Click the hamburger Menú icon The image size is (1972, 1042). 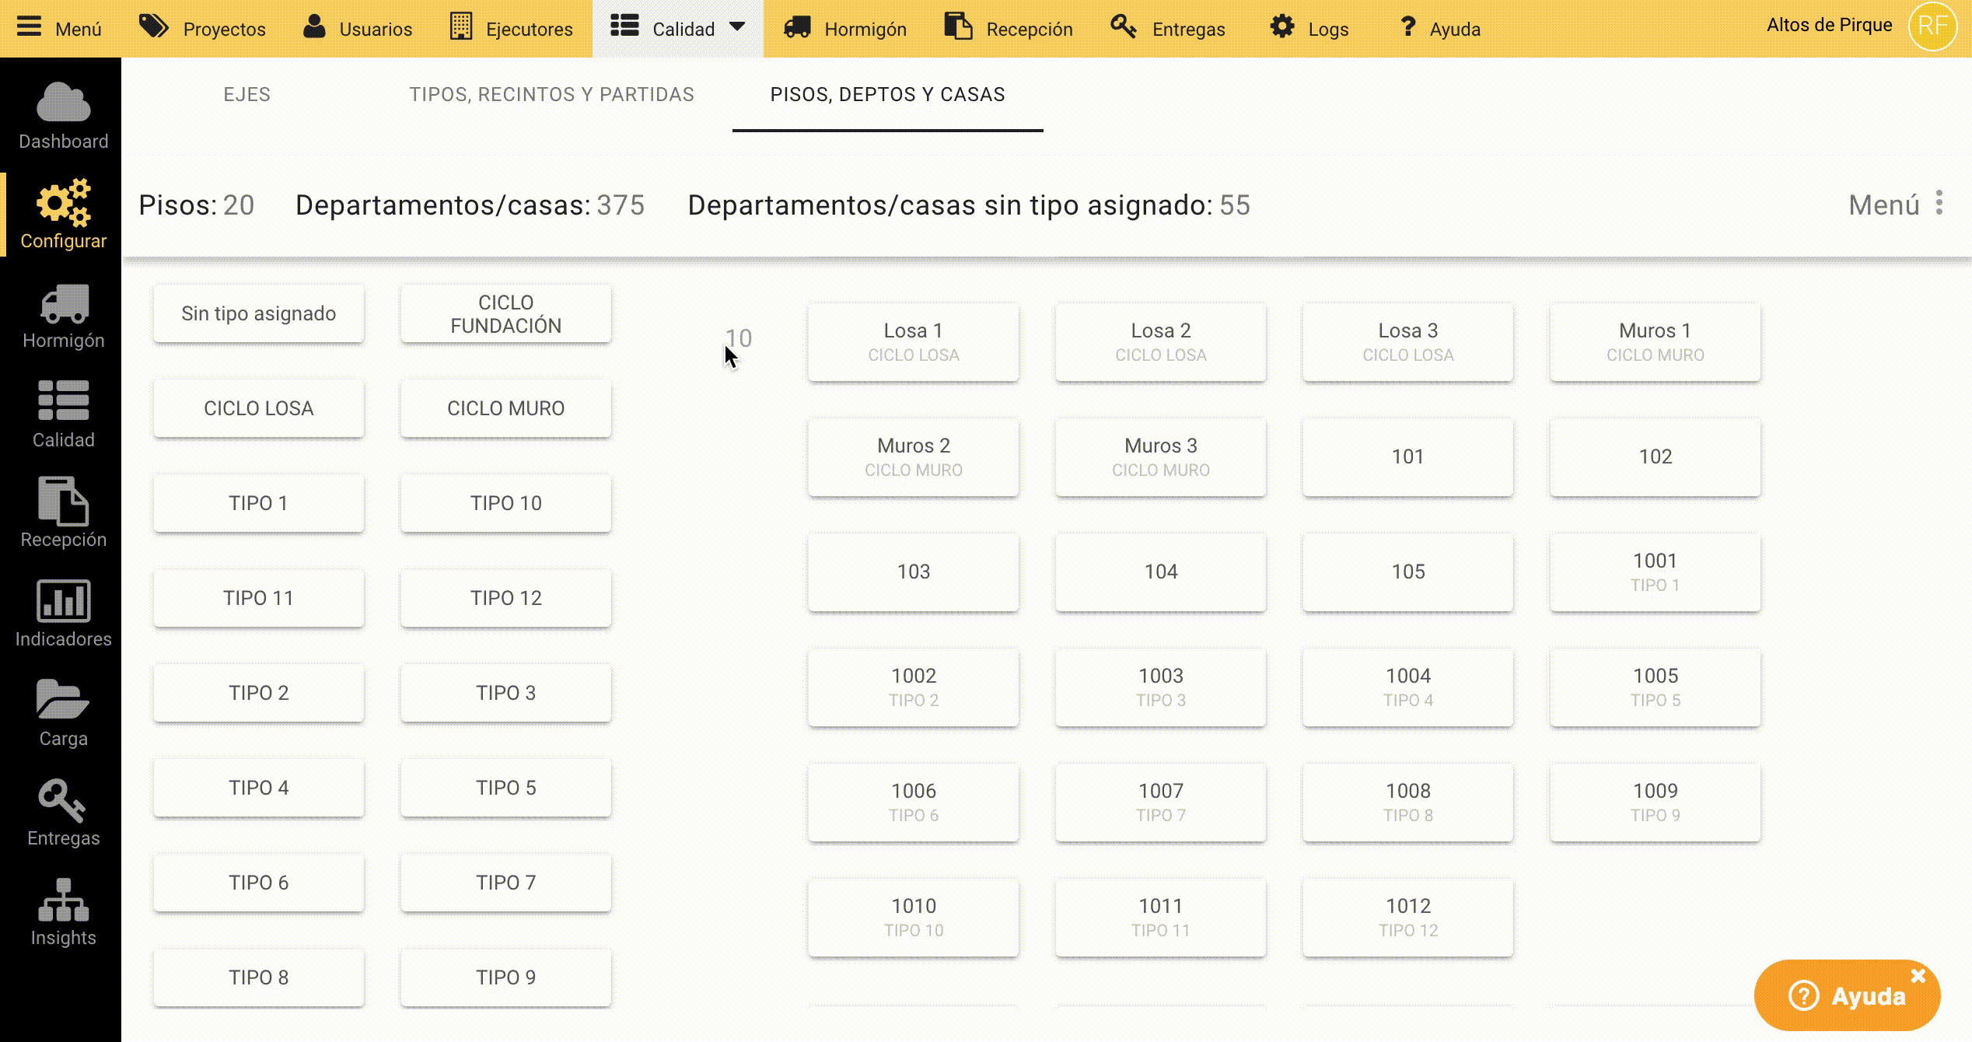point(30,27)
